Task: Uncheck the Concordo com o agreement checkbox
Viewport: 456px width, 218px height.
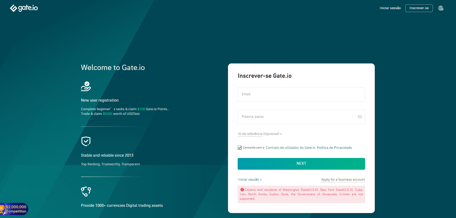Action: click(239, 148)
